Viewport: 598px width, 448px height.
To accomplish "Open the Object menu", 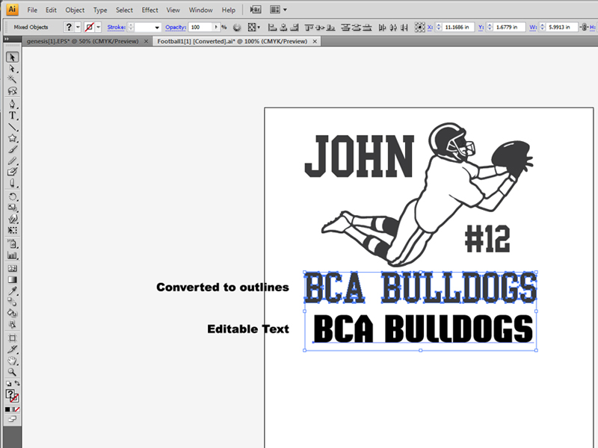I will pos(75,10).
